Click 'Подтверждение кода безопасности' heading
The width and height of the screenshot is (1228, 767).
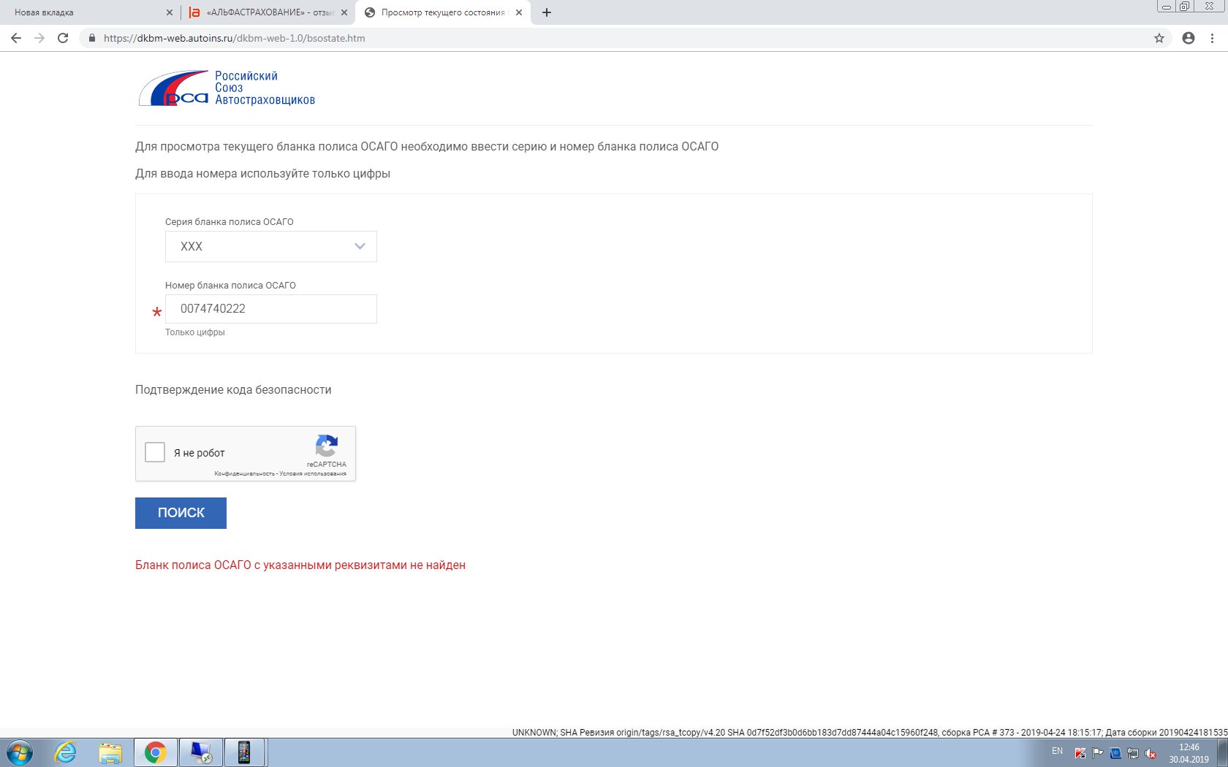tap(233, 389)
